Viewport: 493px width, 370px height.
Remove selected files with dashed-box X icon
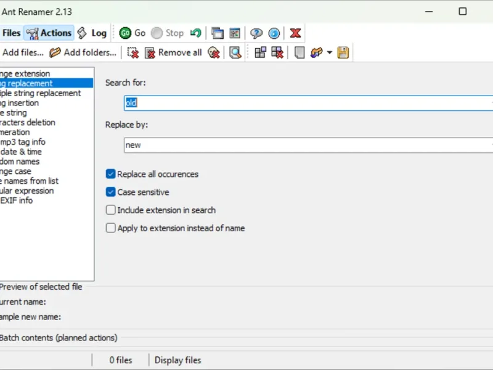pos(133,52)
